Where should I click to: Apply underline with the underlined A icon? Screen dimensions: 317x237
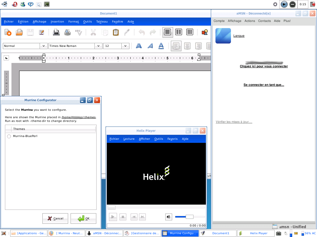(161, 46)
